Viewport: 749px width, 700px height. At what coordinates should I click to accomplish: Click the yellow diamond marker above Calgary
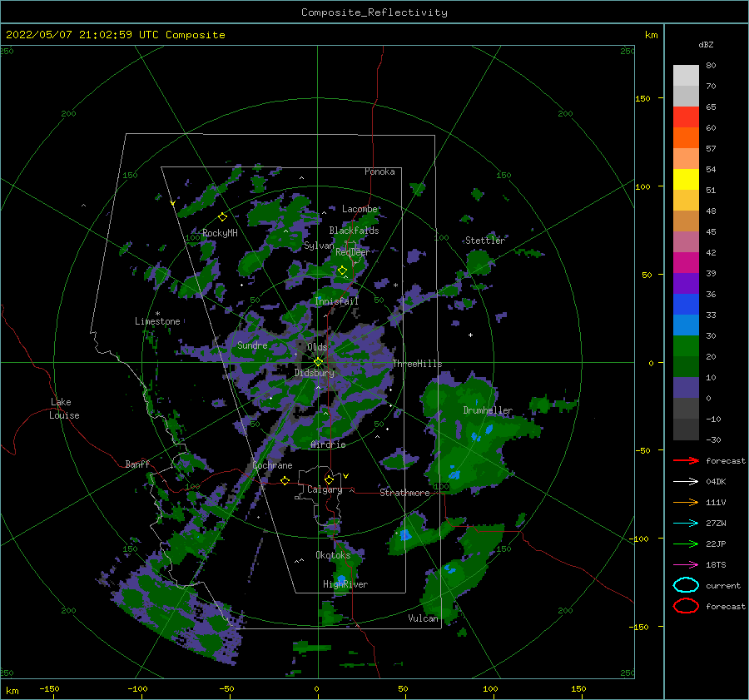(329, 479)
